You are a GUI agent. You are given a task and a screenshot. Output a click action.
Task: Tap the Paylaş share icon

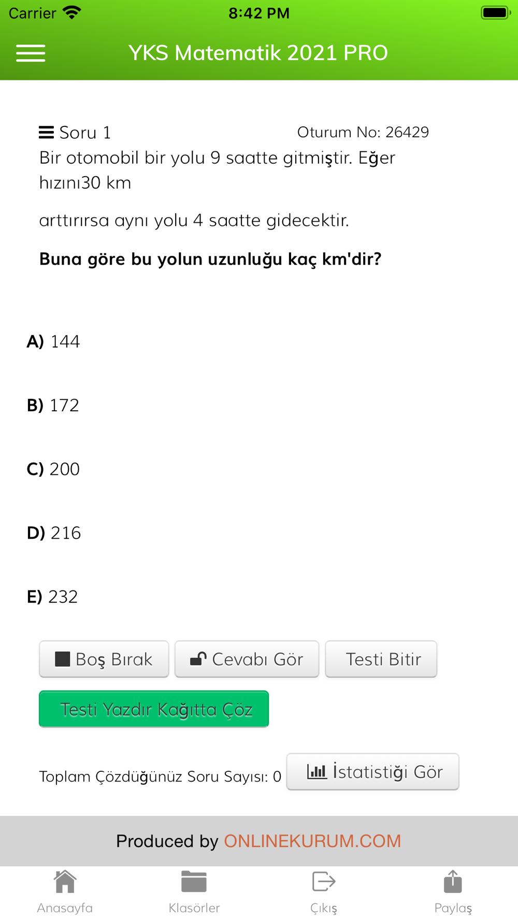(453, 882)
